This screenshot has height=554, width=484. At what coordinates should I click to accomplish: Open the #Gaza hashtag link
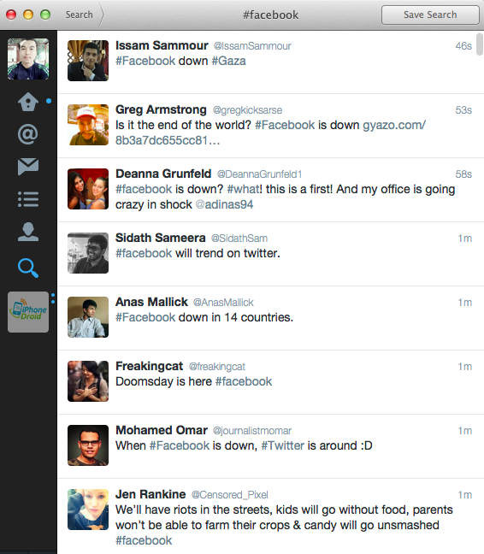pos(228,61)
